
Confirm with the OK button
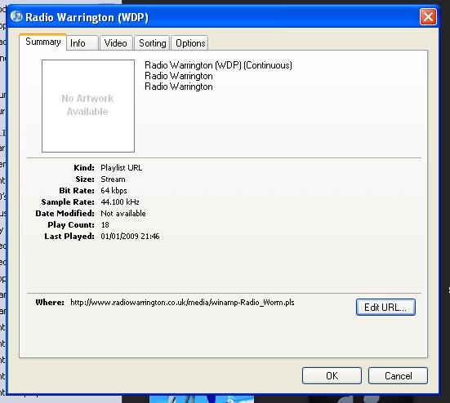(x=332, y=375)
